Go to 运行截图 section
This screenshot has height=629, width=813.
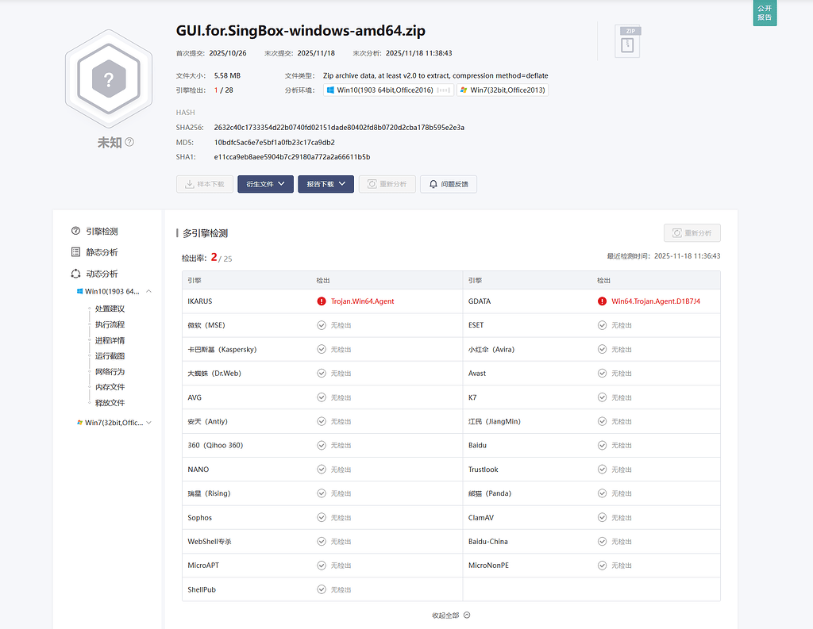[x=110, y=356]
